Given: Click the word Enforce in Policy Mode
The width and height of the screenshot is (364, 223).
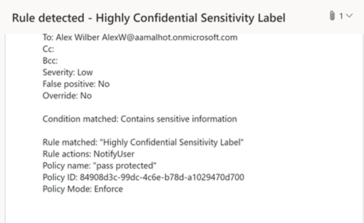Looking at the screenshot, I should [x=109, y=189].
